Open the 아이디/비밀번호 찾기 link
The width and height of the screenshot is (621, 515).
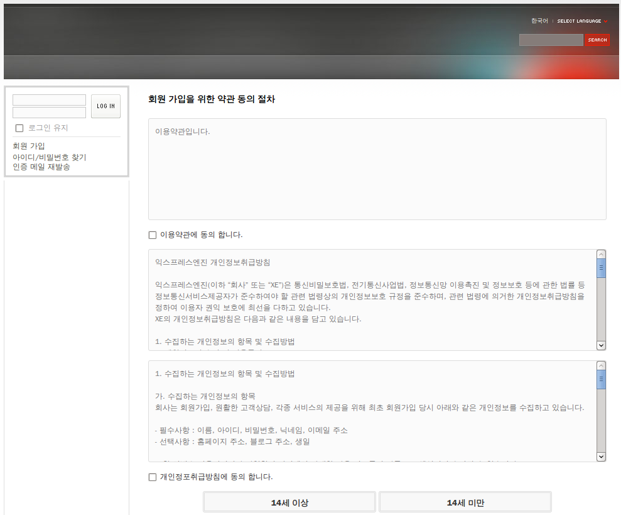pyautogui.click(x=50, y=157)
